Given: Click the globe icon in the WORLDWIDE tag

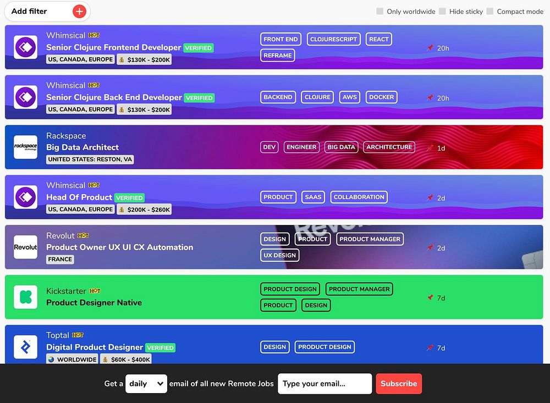Looking at the screenshot, I should (x=52, y=359).
